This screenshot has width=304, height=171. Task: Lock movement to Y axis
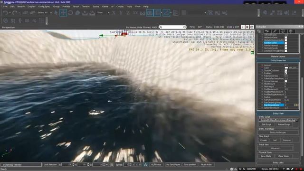point(121,13)
